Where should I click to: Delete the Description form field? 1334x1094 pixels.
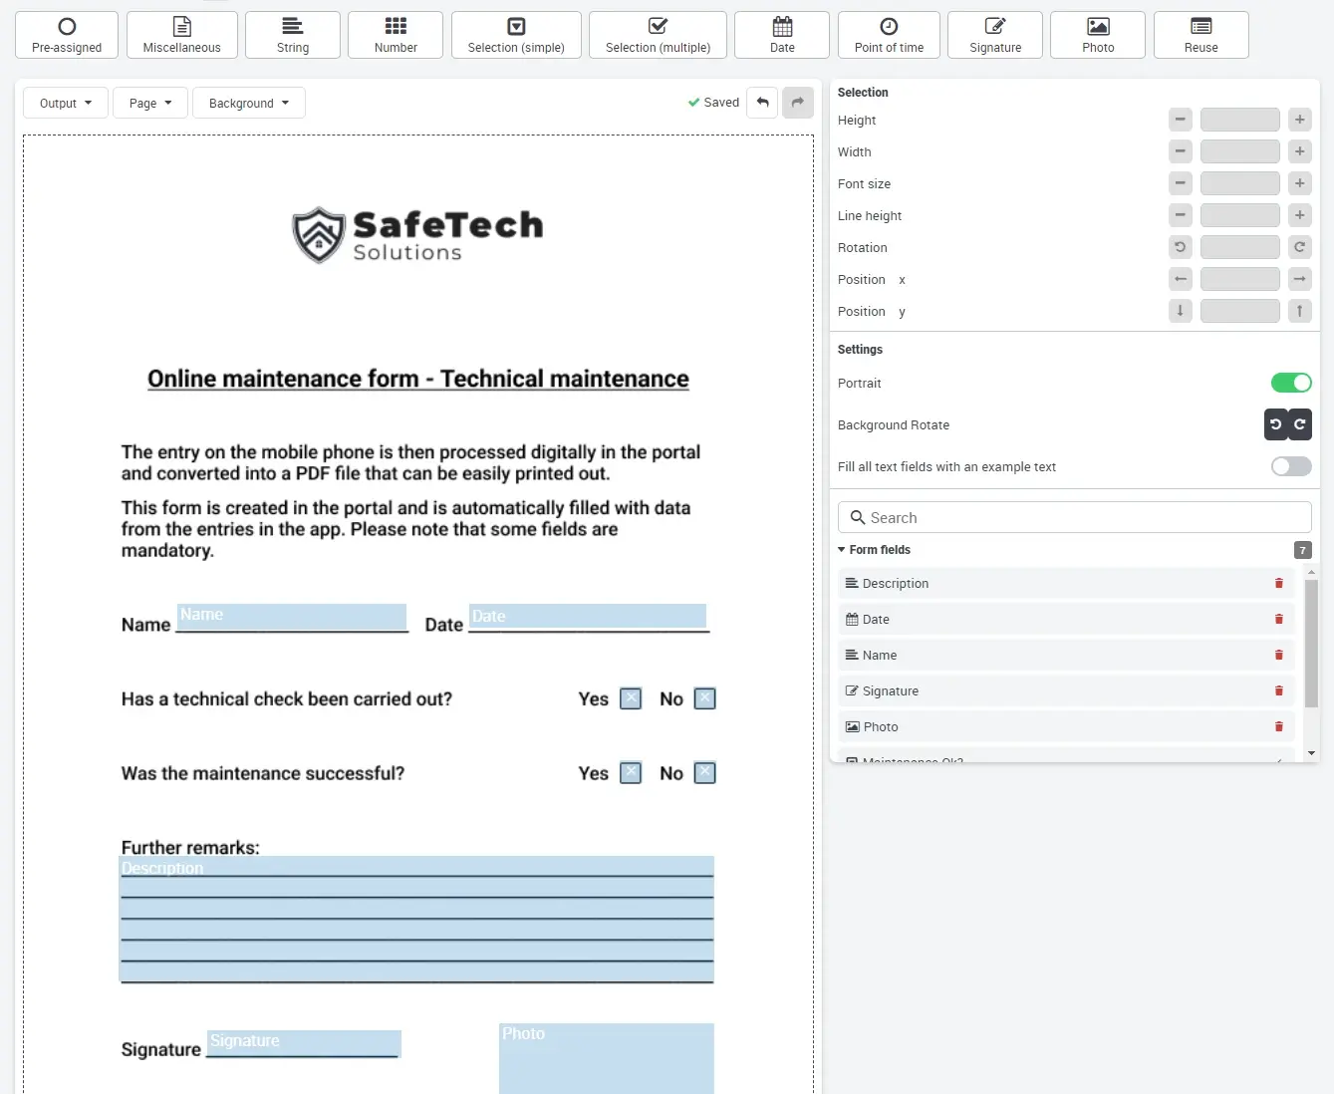(x=1278, y=583)
